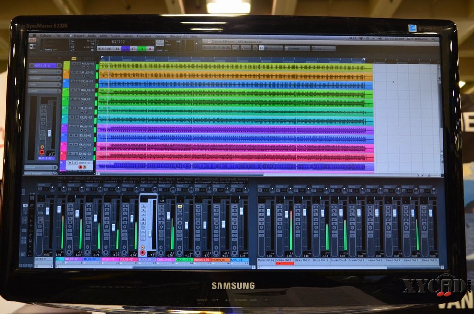Image resolution: width=474 pixels, height=314 pixels.
Task: Open Spotlight search in the menu bar
Action: [x=433, y=39]
